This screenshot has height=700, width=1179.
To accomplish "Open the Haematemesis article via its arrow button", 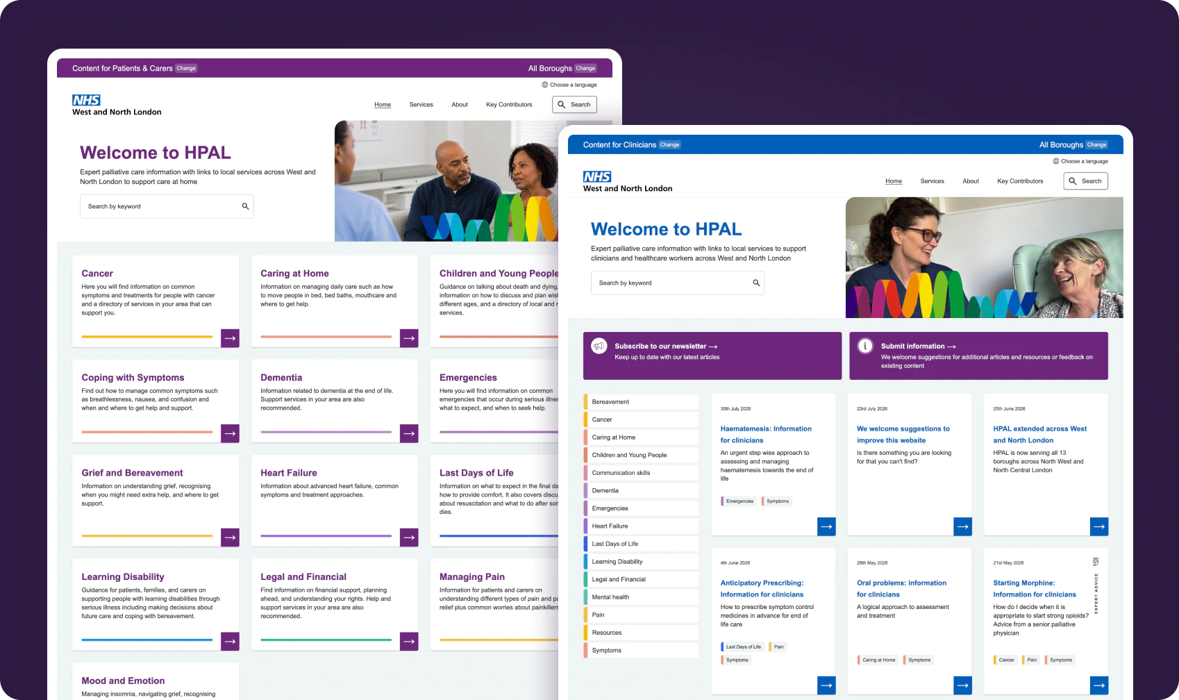I will click(x=826, y=526).
